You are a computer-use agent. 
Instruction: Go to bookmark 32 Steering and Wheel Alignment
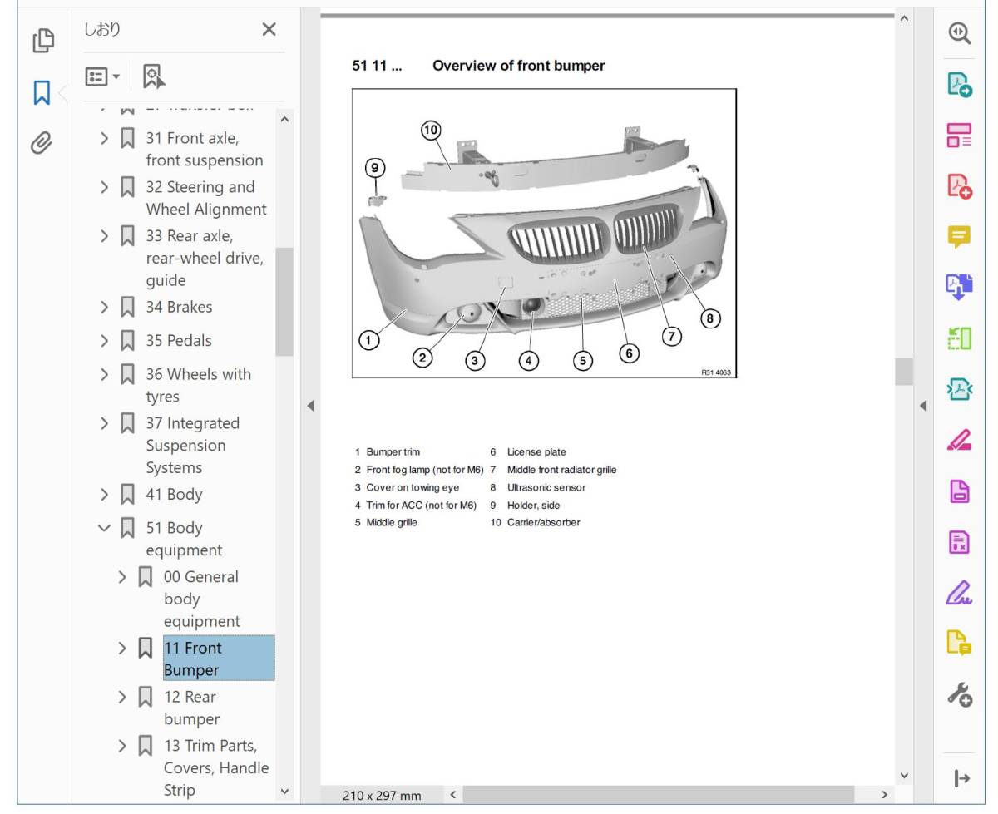coord(206,198)
